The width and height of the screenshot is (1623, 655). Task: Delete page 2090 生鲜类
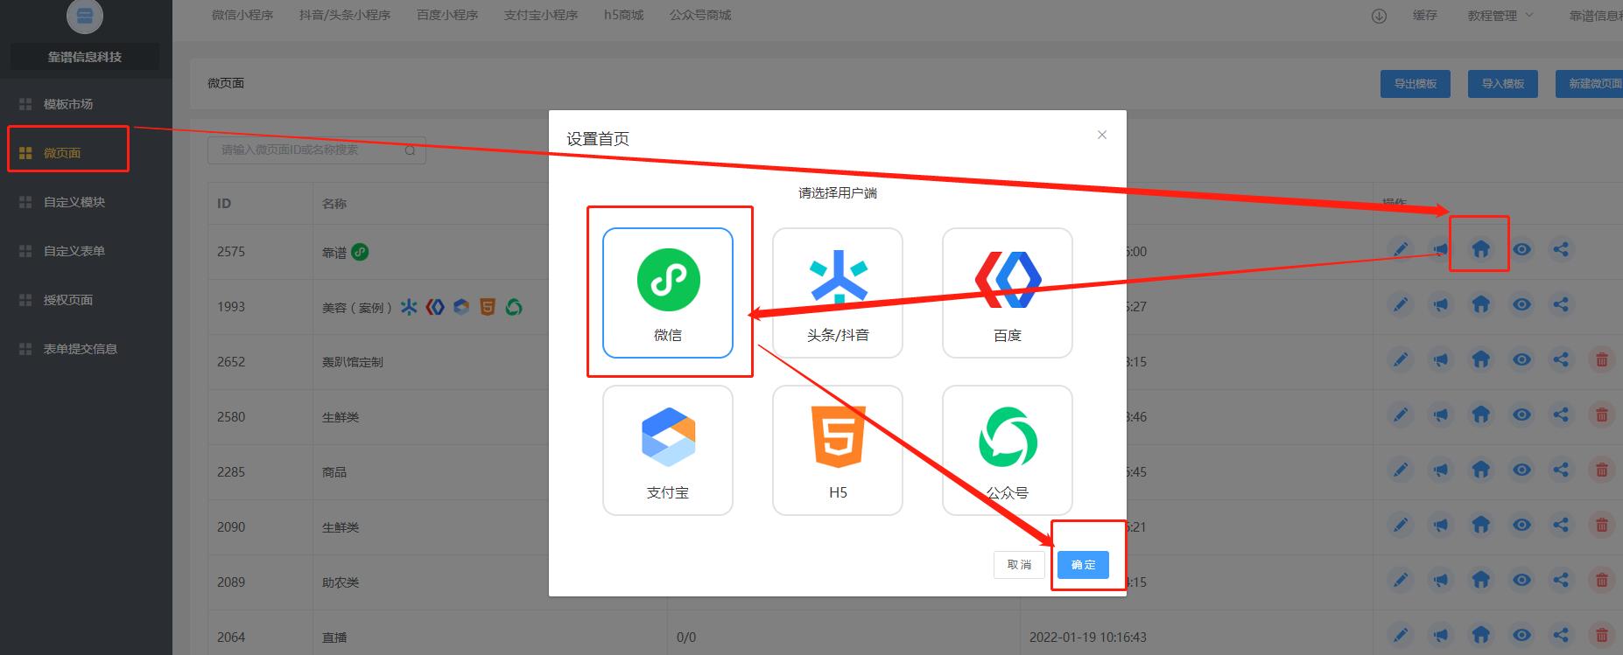pyautogui.click(x=1602, y=525)
